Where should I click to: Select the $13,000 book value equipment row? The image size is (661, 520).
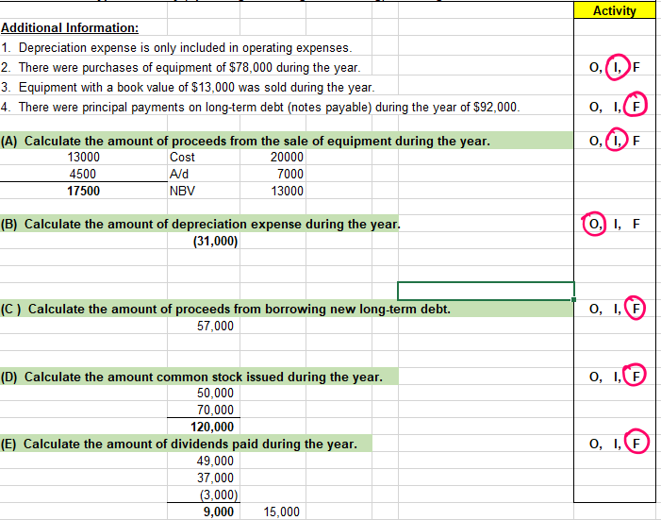(188, 88)
